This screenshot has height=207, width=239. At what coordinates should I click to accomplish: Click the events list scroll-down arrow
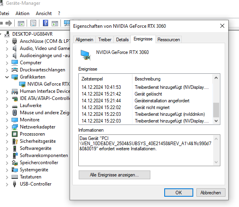(216, 121)
